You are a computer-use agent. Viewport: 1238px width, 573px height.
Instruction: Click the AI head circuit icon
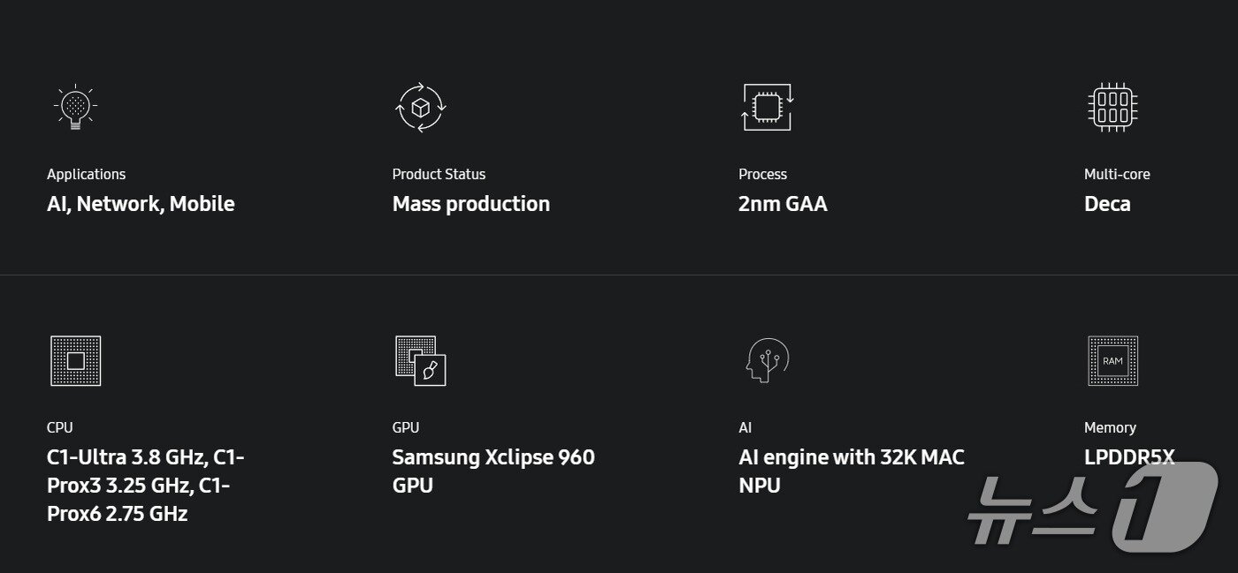767,360
